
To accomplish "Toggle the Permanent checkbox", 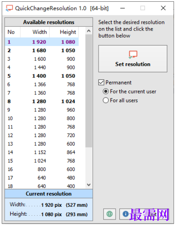I will point(102,83).
